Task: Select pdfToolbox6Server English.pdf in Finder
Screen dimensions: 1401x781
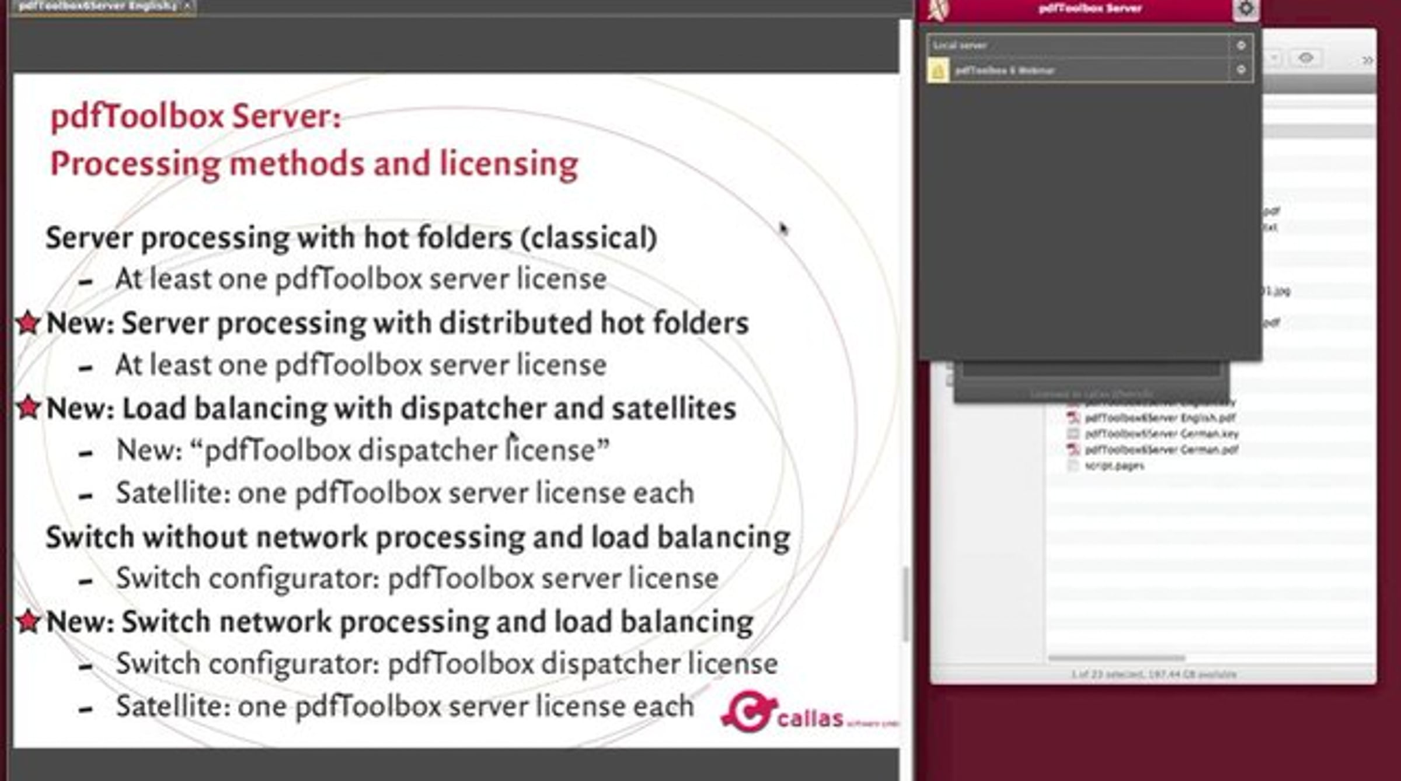Action: [x=1159, y=418]
